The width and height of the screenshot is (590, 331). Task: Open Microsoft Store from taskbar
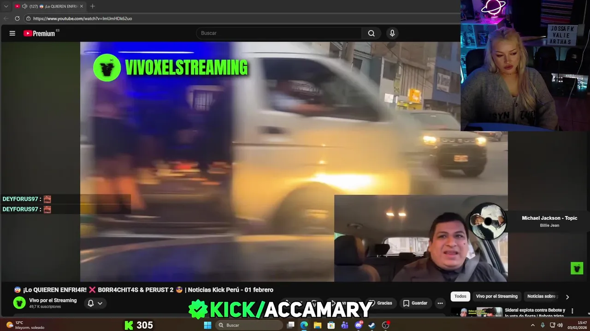tap(331, 325)
